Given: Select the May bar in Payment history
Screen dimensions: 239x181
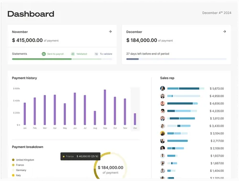Looking at the screenshot, I should pos(65,114).
